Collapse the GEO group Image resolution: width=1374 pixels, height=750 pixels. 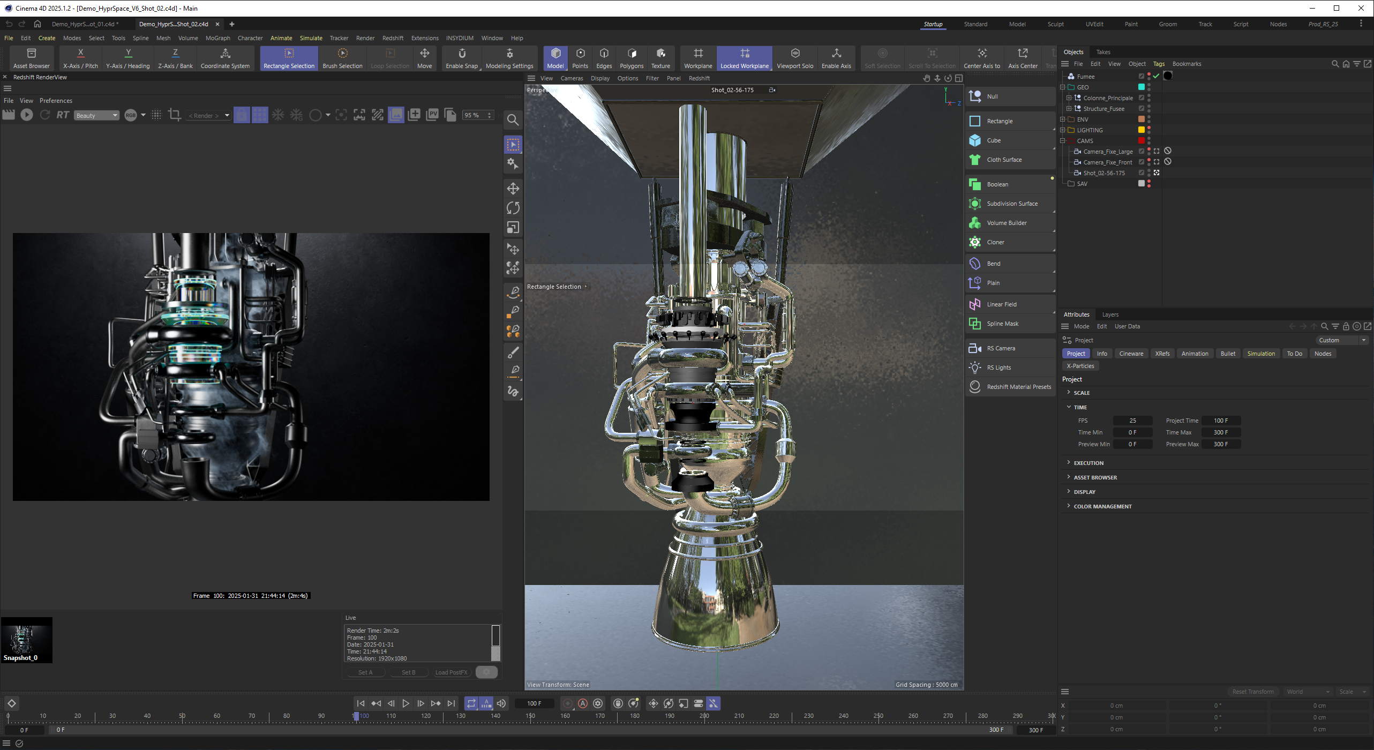[x=1063, y=87]
